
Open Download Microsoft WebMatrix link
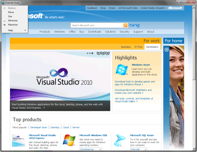(133, 92)
